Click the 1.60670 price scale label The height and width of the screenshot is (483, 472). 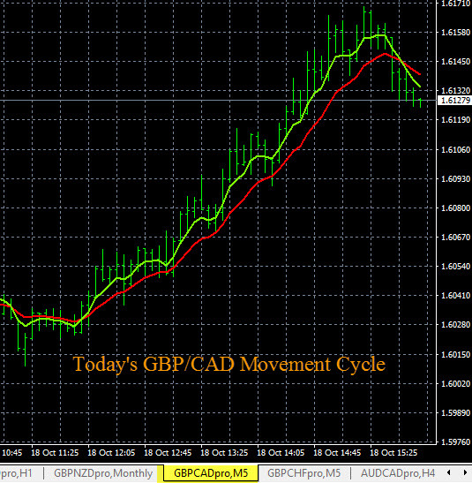click(456, 238)
